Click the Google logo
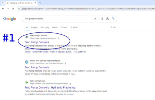The height and width of the screenshot is (100, 155). click(9, 19)
